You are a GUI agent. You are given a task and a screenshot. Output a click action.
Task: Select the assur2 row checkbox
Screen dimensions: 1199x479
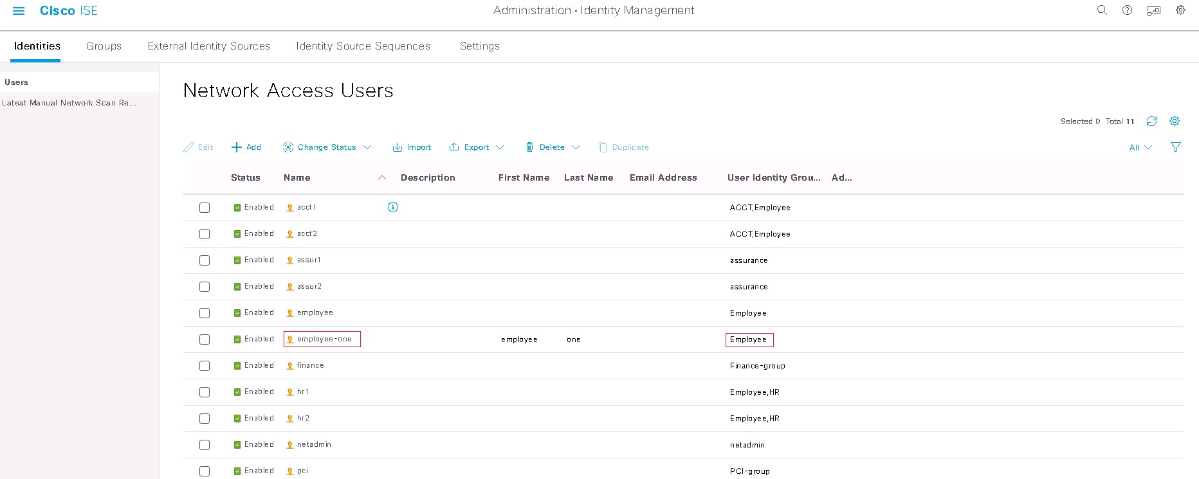click(x=205, y=287)
